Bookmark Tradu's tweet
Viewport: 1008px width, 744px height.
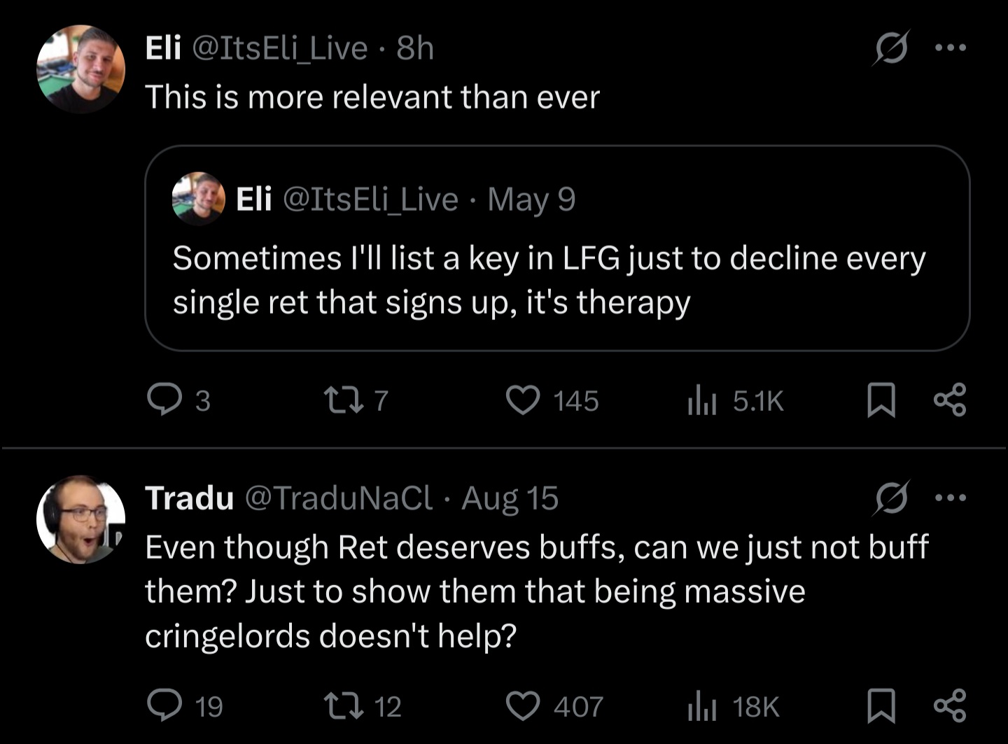pyautogui.click(x=881, y=706)
